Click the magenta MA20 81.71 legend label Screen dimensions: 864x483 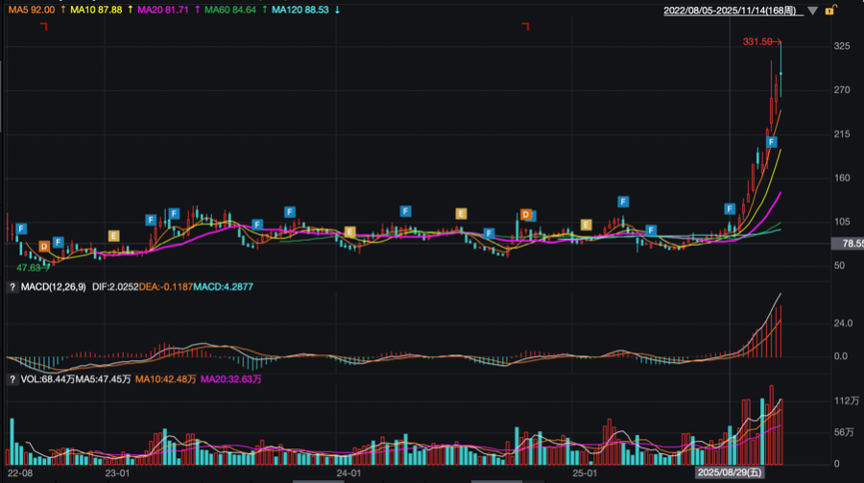click(x=165, y=10)
